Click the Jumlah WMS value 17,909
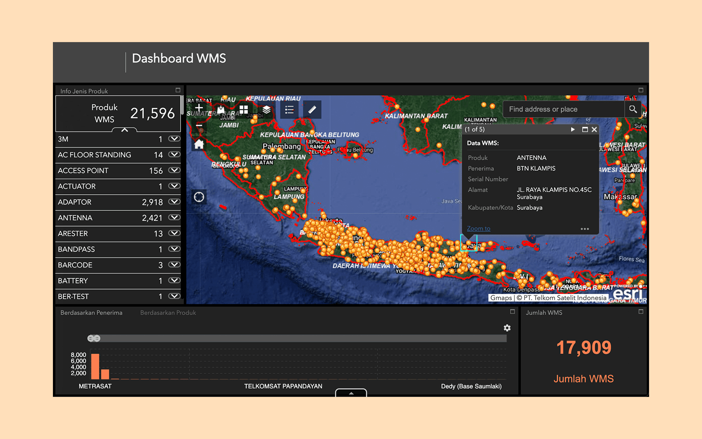Image resolution: width=702 pixels, height=439 pixels. (584, 348)
